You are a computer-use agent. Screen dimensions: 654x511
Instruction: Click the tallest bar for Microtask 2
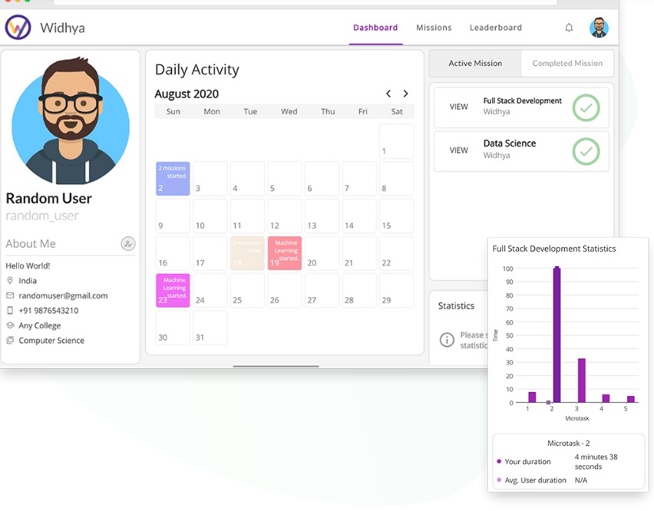point(557,335)
